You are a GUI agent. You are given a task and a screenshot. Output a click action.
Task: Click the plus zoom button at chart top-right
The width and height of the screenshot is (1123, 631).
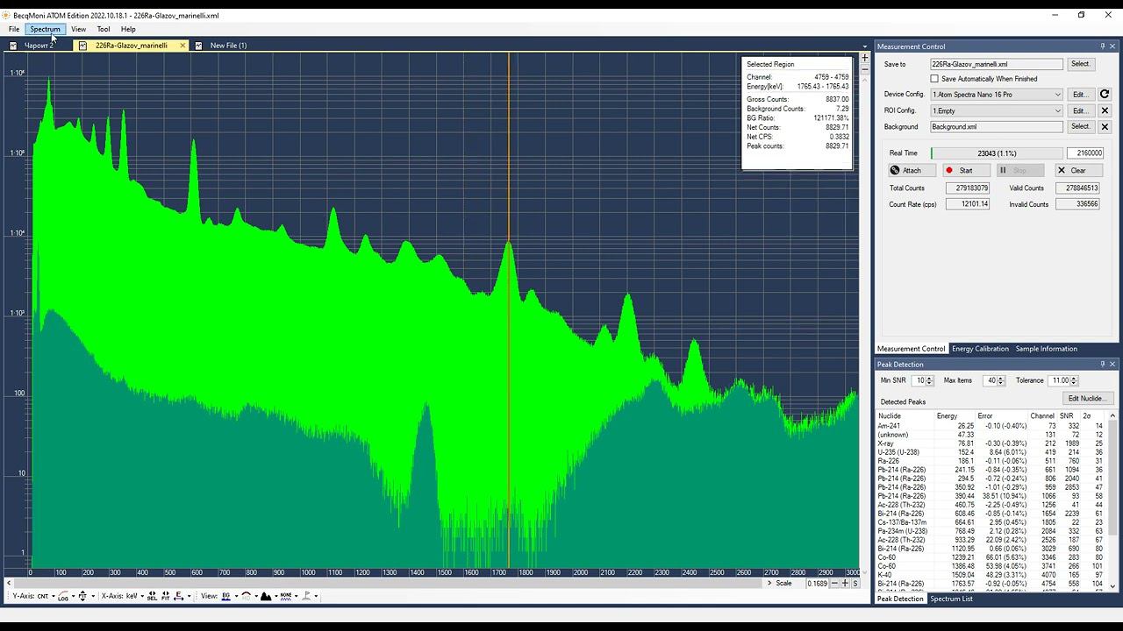864,58
